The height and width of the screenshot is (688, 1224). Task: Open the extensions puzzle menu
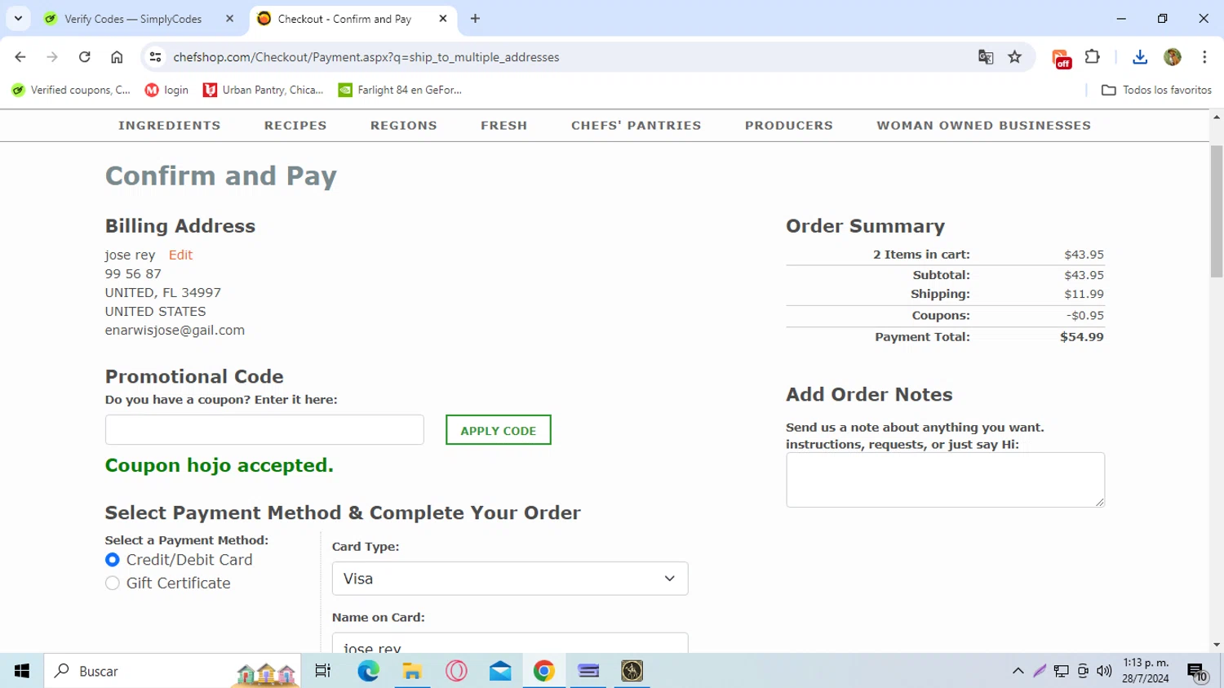(x=1093, y=57)
